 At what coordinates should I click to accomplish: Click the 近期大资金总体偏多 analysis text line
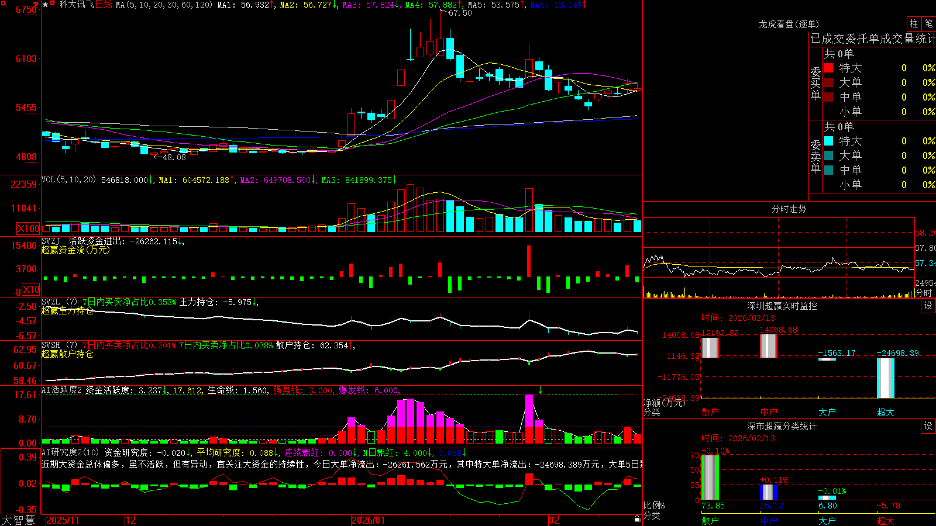coord(342,464)
